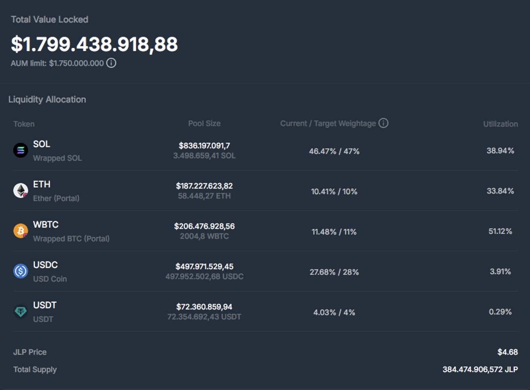Click SOL utilization 38.94%
The width and height of the screenshot is (530, 390).
pos(500,150)
